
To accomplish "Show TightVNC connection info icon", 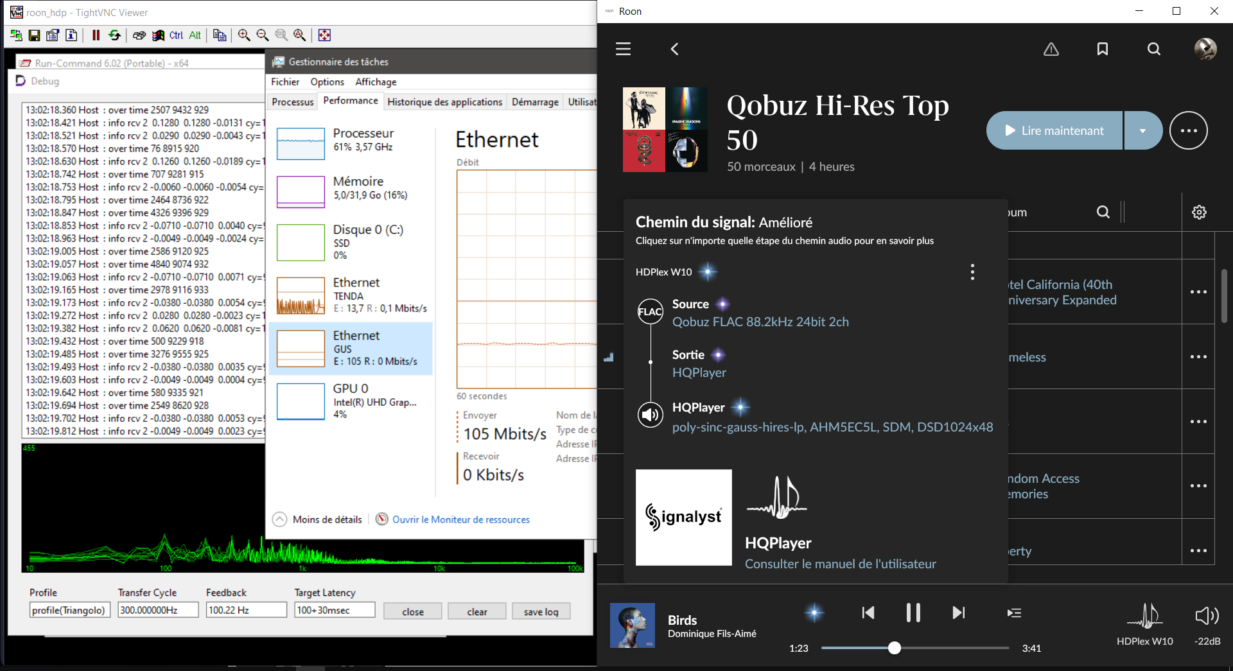I will (x=71, y=35).
